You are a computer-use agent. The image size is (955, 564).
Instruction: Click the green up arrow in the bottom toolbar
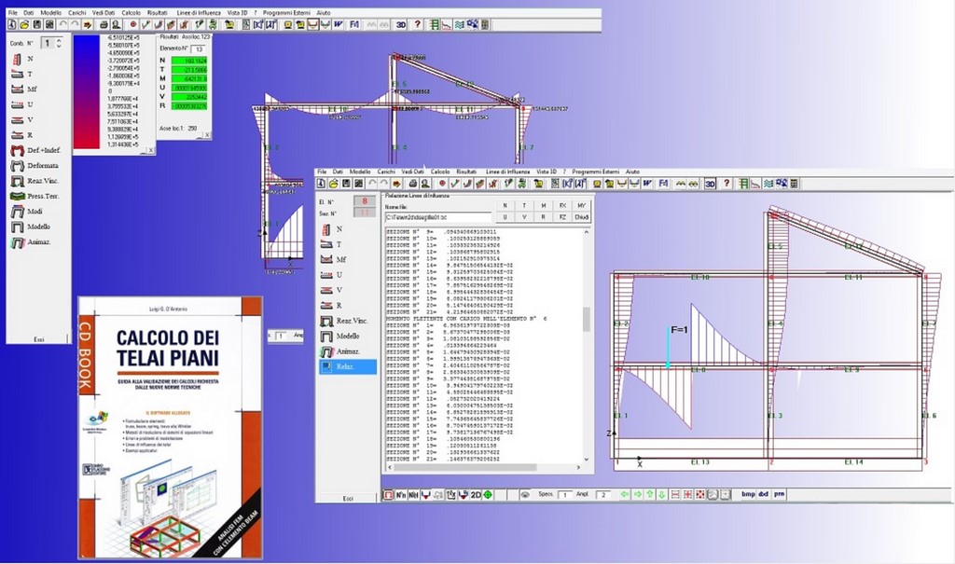(x=650, y=495)
